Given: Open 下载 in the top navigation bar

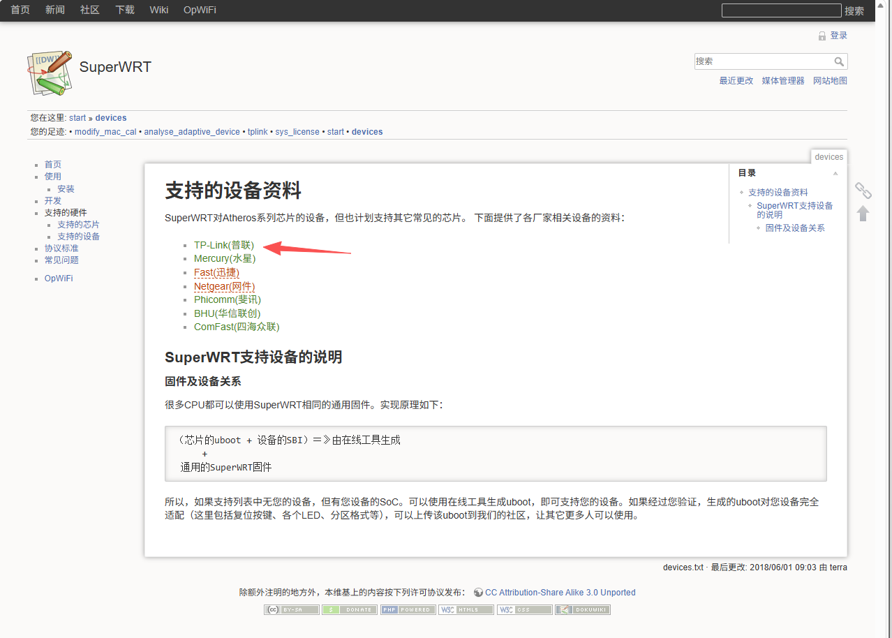Looking at the screenshot, I should click(125, 10).
